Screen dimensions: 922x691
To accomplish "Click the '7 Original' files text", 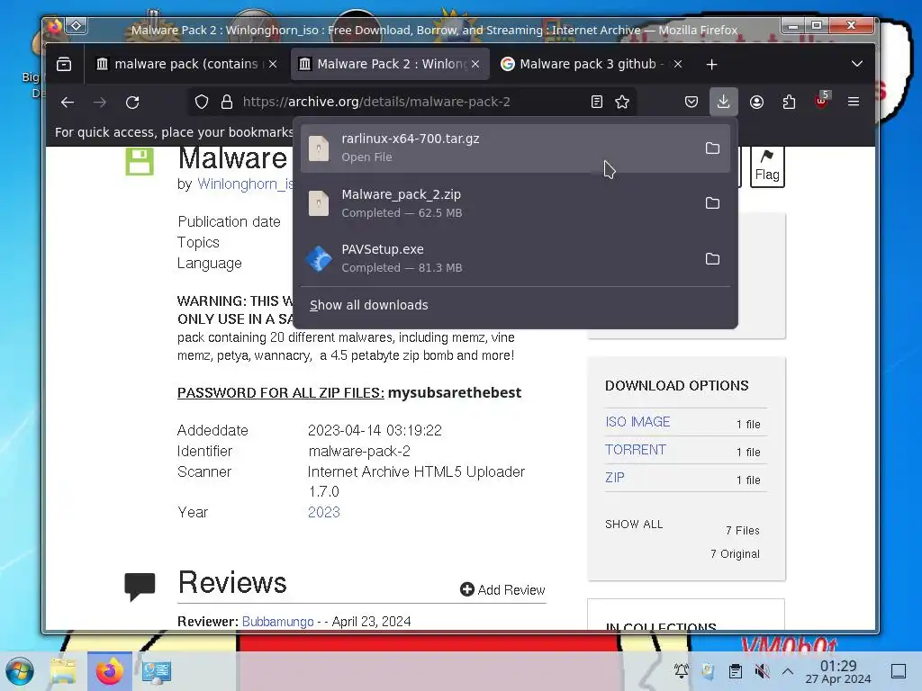I will (735, 553).
